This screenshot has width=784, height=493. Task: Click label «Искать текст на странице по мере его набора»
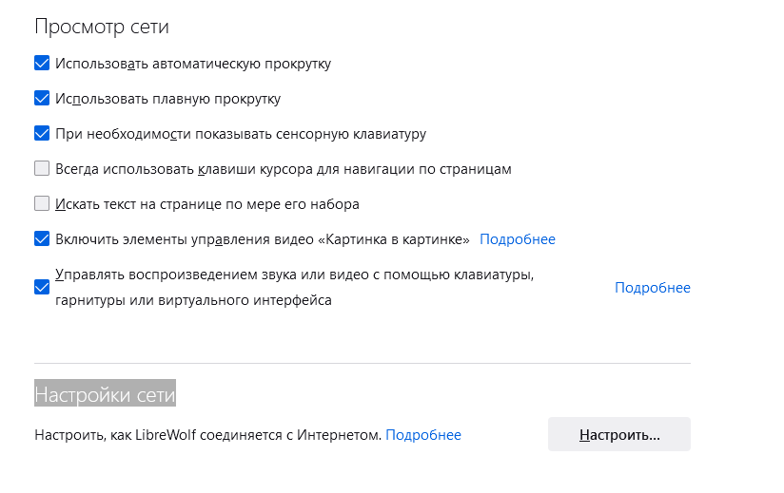(x=206, y=204)
